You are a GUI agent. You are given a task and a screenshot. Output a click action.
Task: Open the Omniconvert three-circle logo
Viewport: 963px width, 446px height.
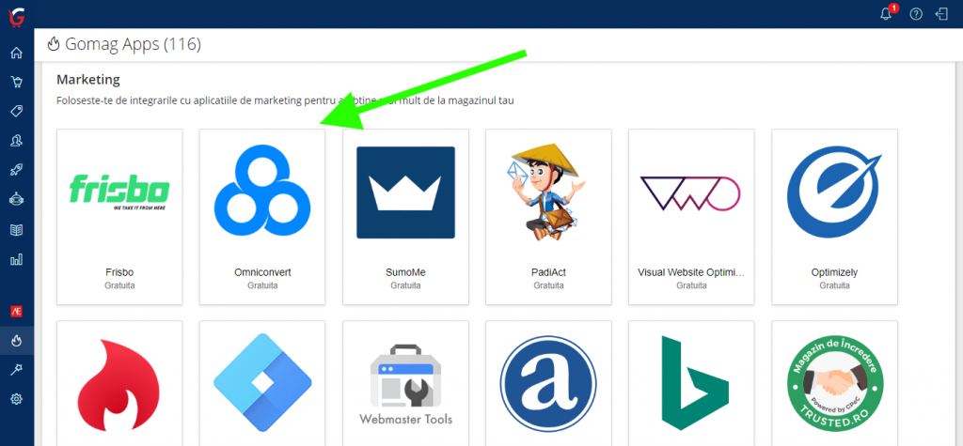tap(262, 192)
